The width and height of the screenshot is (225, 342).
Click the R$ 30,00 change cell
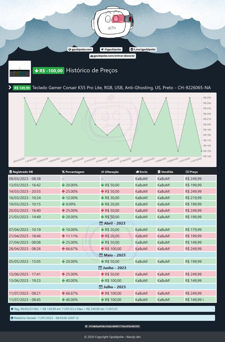click(117, 198)
